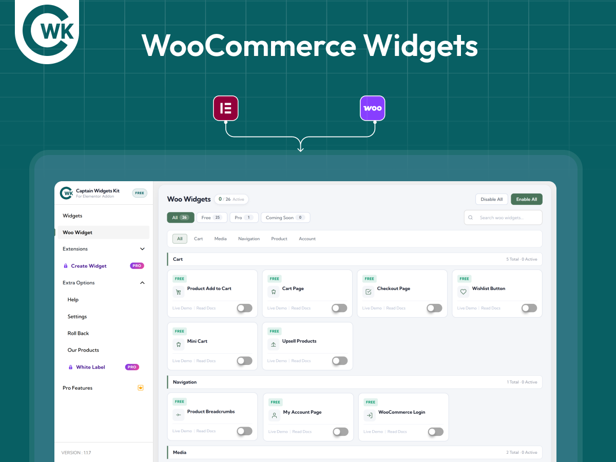Viewport: 616px width, 462px height.
Task: Turn on the Checkout Page widget
Action: coord(434,308)
